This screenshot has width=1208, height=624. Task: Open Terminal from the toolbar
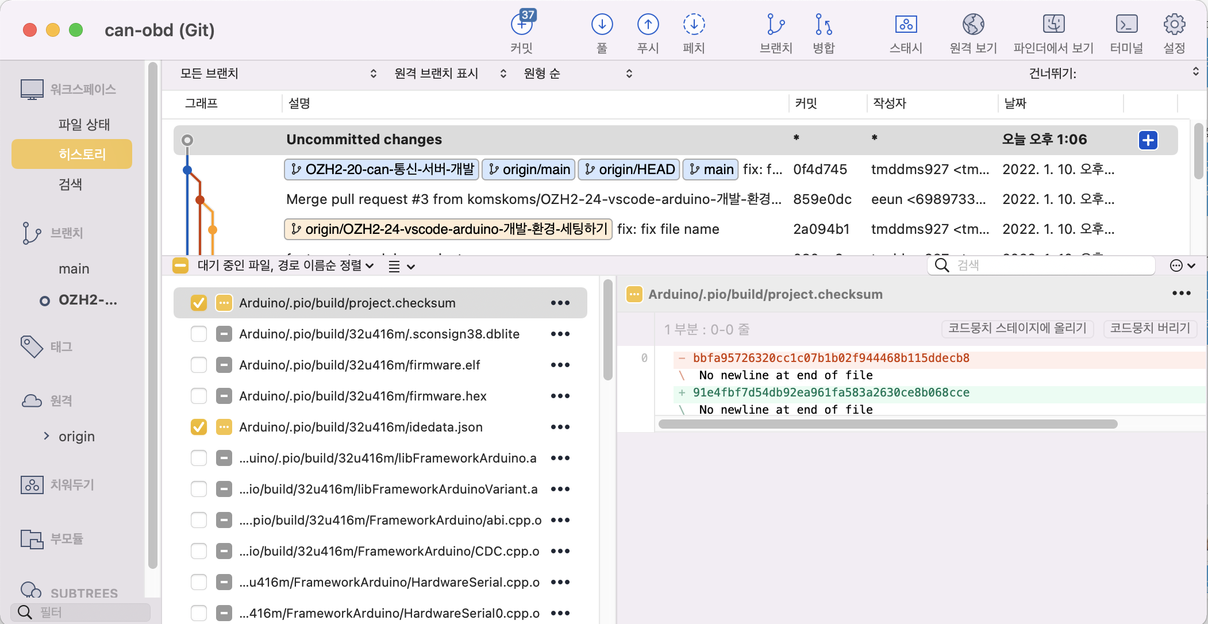[x=1126, y=25]
